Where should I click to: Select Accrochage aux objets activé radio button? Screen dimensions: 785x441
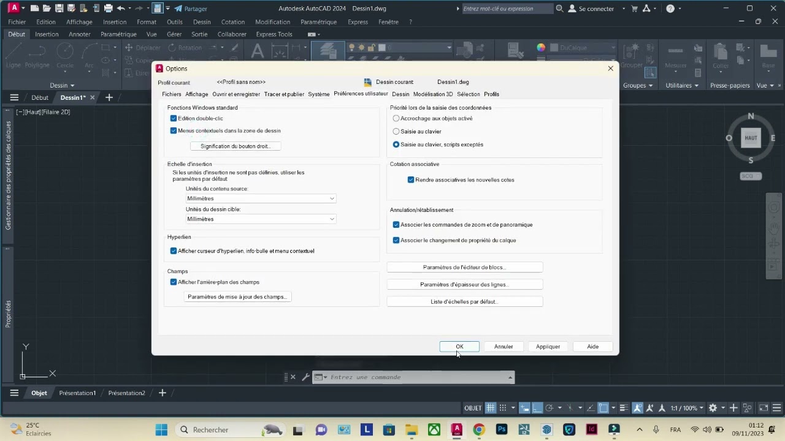click(396, 118)
